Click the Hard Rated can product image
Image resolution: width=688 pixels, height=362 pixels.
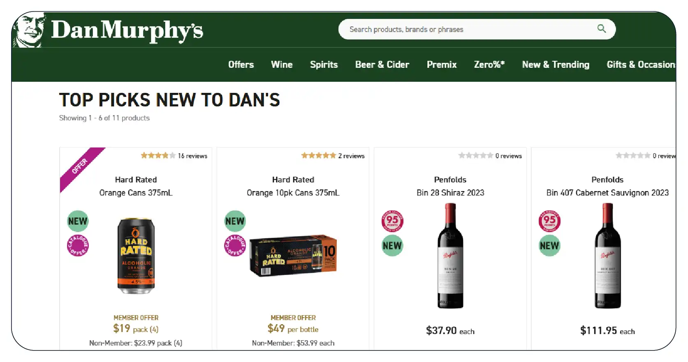coord(136,256)
